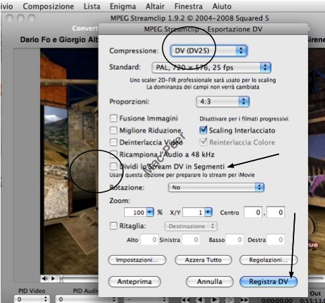Click the PID Video stepper arrows
Screen dimensions: 325x303
(45, 299)
